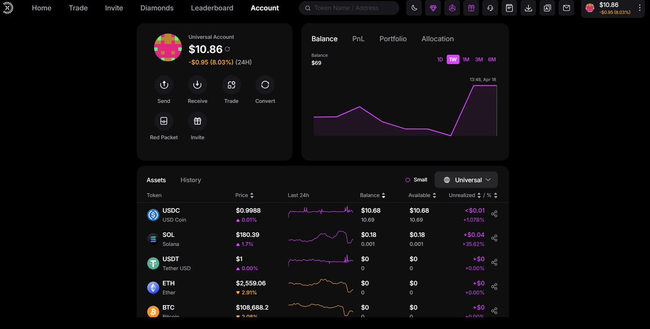The image size is (650, 329).
Task: Open the Red Packet icon
Action: click(x=164, y=121)
